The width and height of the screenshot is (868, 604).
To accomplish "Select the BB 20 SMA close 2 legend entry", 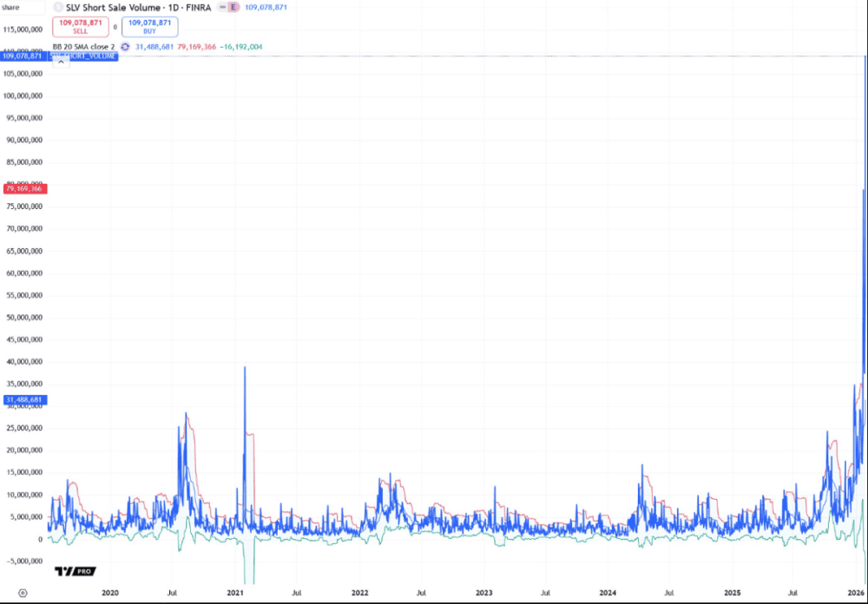I will pyautogui.click(x=83, y=47).
